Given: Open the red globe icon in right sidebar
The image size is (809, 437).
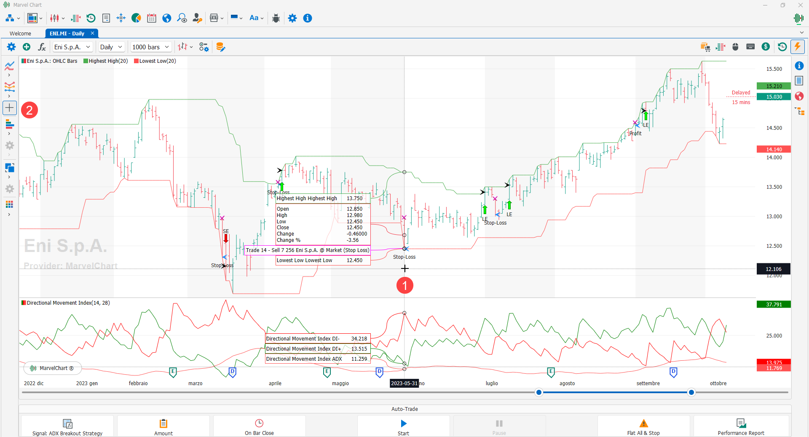Looking at the screenshot, I should [x=799, y=96].
